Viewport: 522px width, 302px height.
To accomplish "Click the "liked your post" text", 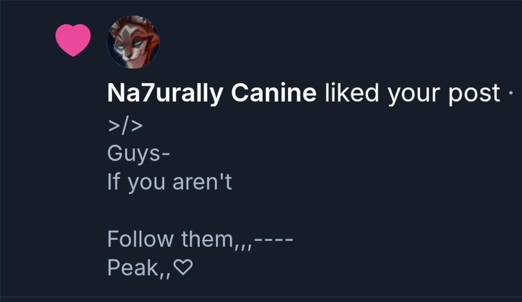I will pyautogui.click(x=412, y=93).
